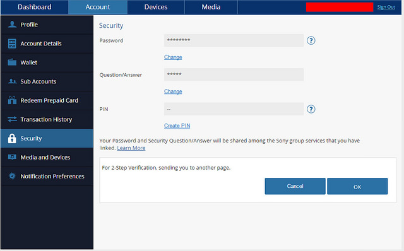Click the Transaction History arrows icon
The height and width of the screenshot is (251, 404).
[12, 119]
